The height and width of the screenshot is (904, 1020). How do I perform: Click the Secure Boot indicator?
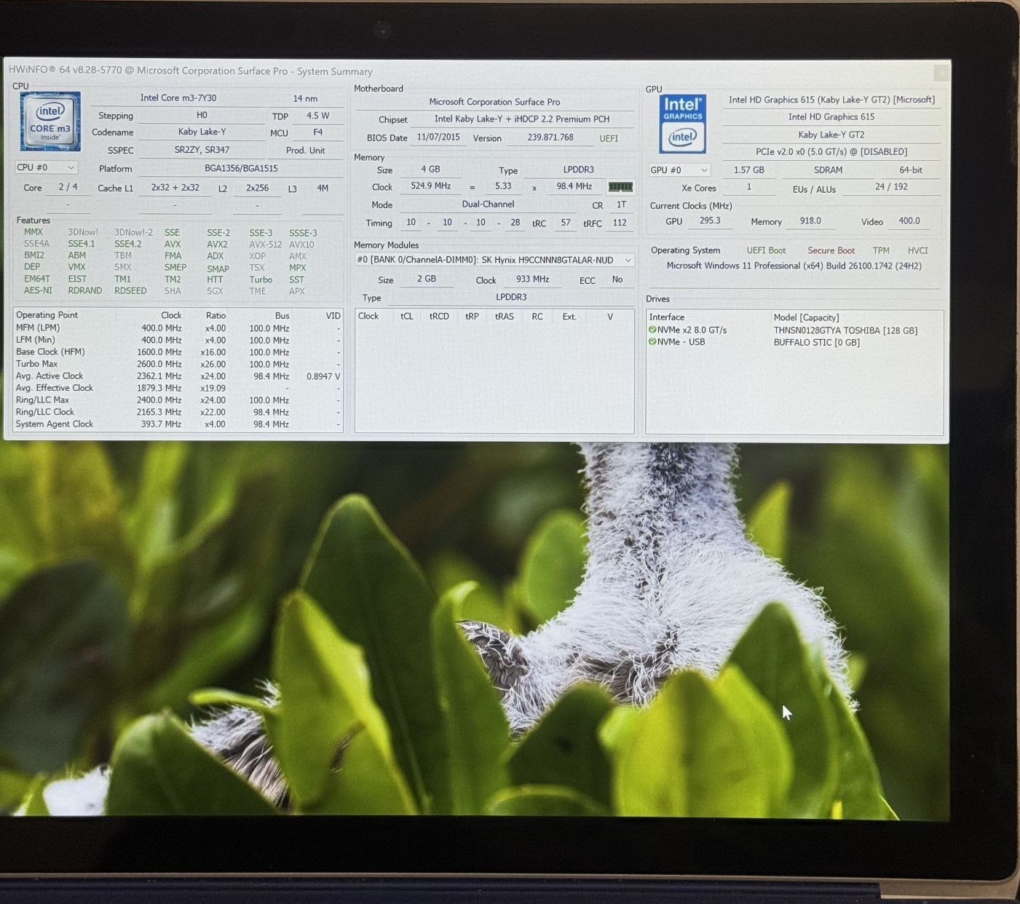(831, 250)
